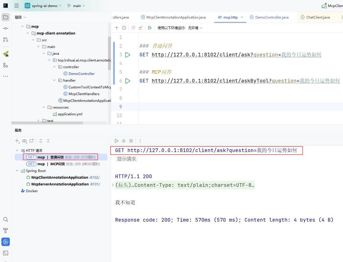Open the Commit tool window icon

6,28
